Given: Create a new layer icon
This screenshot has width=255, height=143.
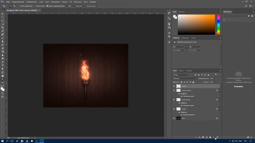Looking at the screenshot, I should coord(214,137).
